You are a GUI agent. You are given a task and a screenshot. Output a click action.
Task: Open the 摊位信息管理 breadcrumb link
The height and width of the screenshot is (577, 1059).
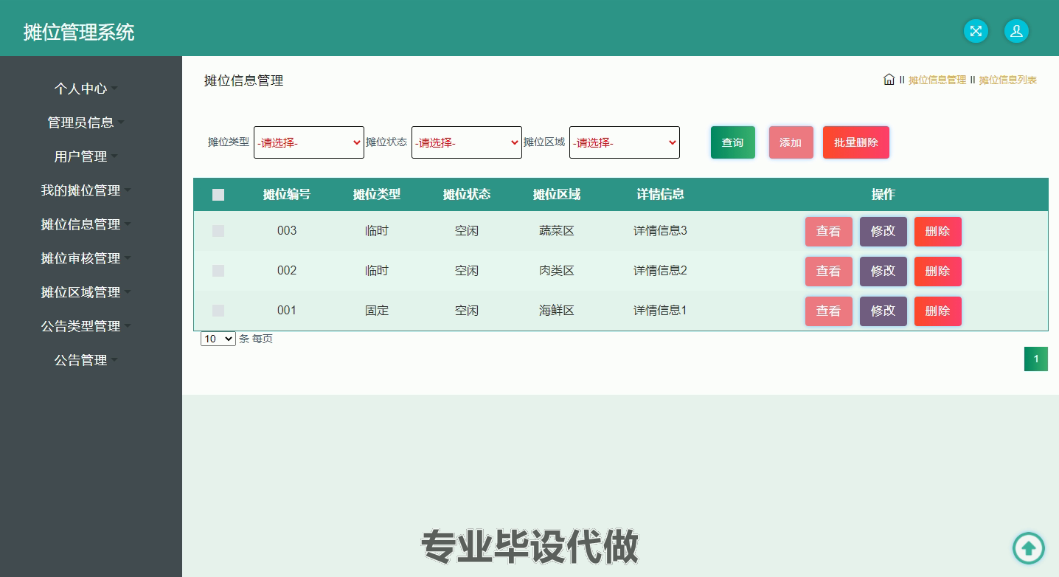tap(937, 80)
